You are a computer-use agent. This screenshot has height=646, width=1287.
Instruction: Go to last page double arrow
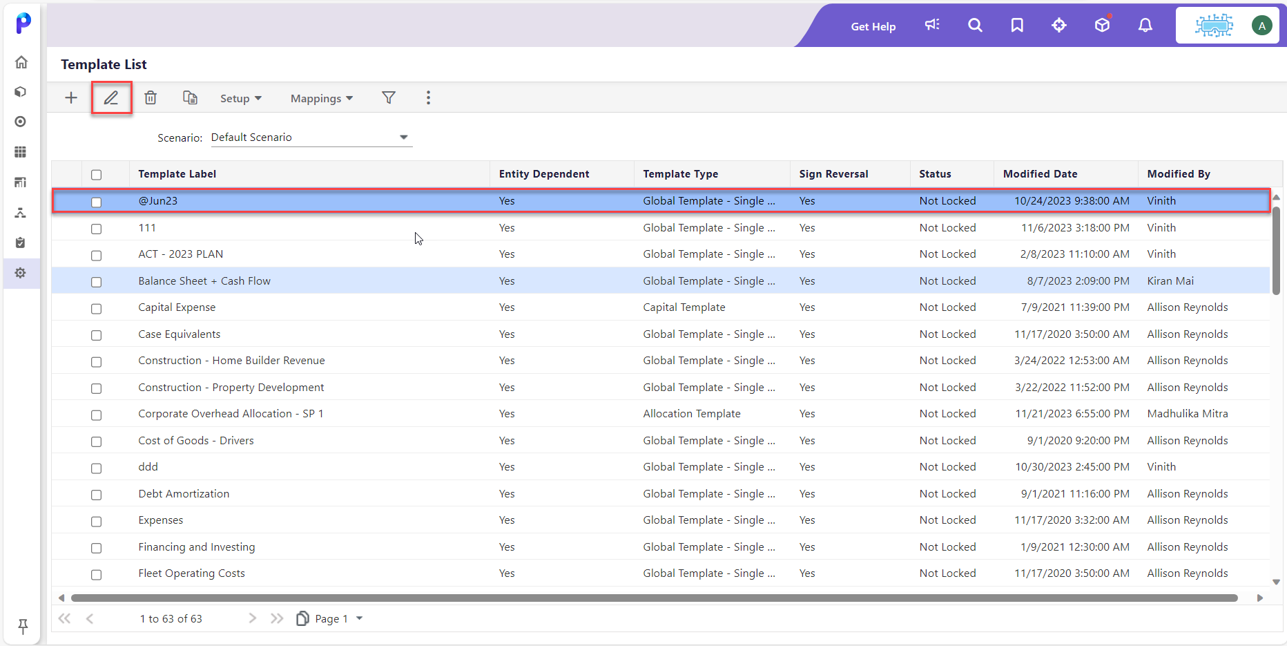pos(277,618)
